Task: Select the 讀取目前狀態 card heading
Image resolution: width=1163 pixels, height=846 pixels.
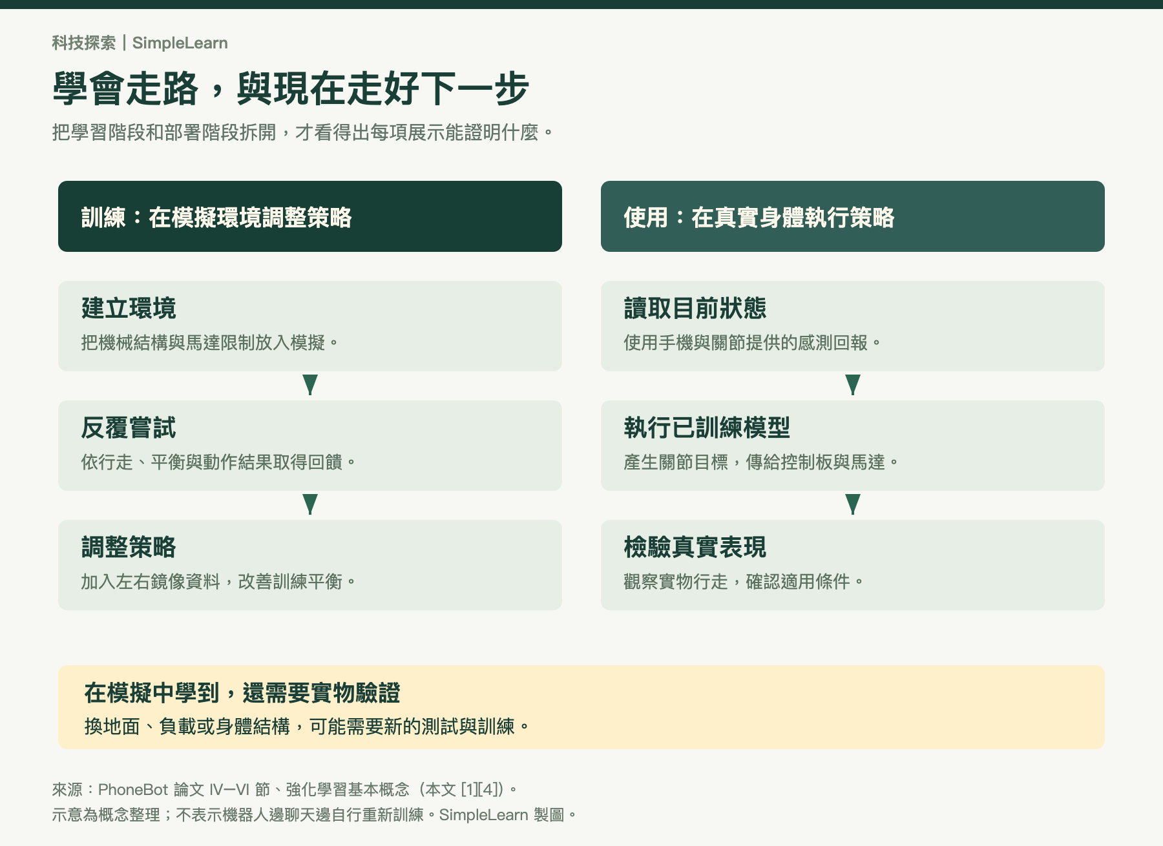Action: [x=695, y=308]
